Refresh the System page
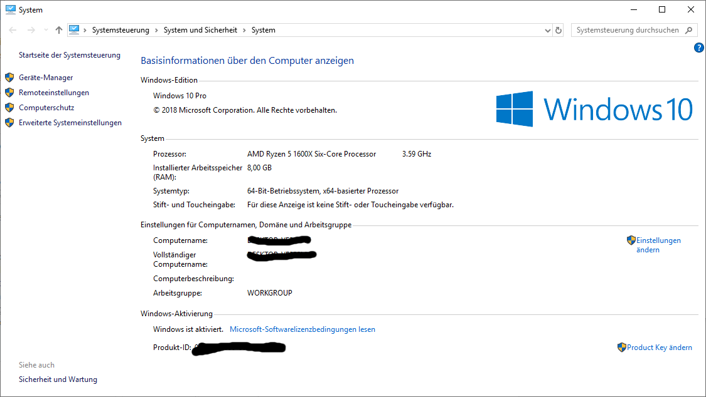 pyautogui.click(x=559, y=30)
